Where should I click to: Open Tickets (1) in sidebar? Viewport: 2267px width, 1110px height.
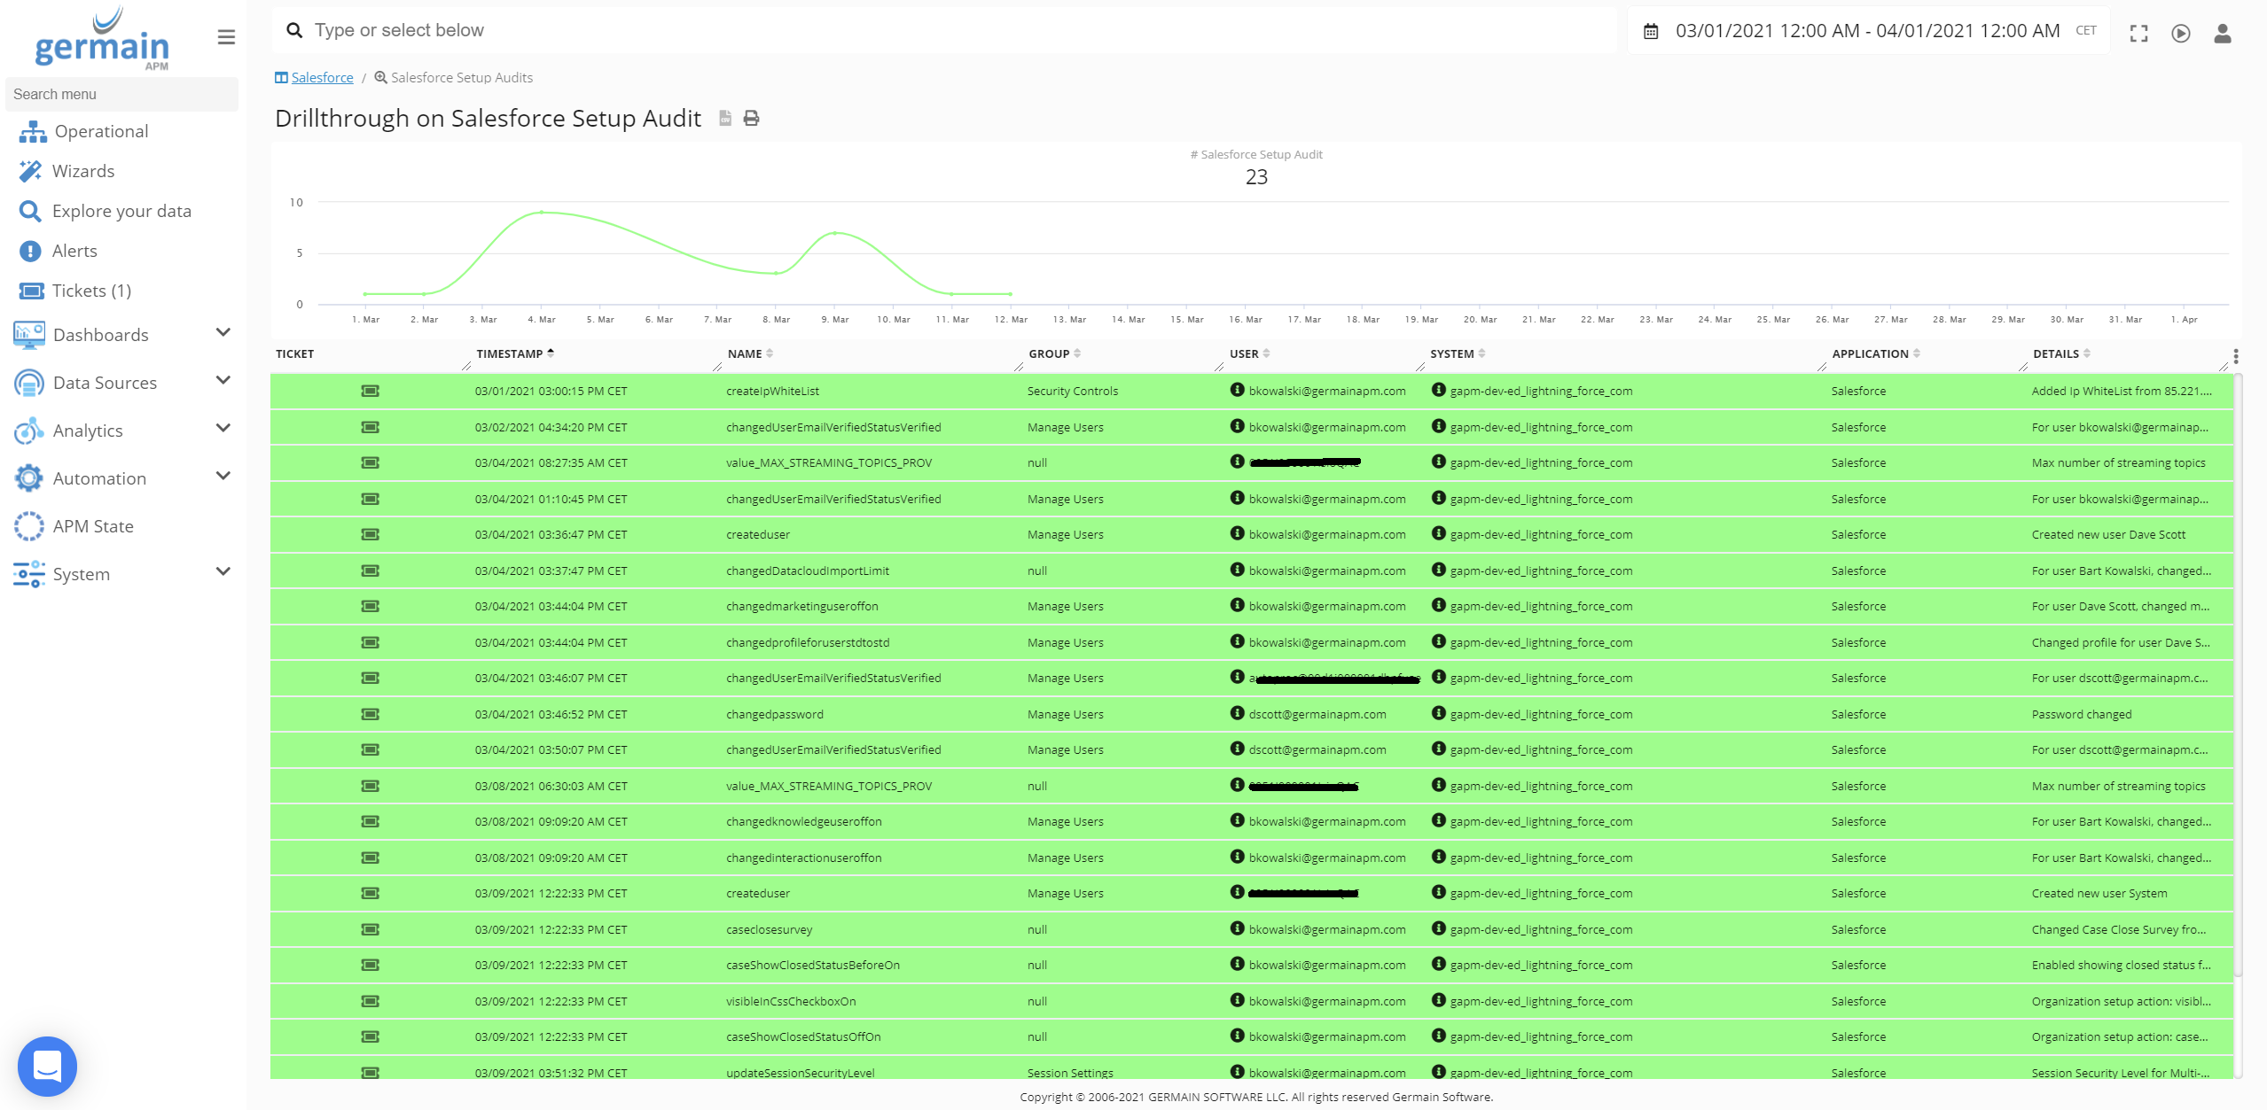[91, 291]
